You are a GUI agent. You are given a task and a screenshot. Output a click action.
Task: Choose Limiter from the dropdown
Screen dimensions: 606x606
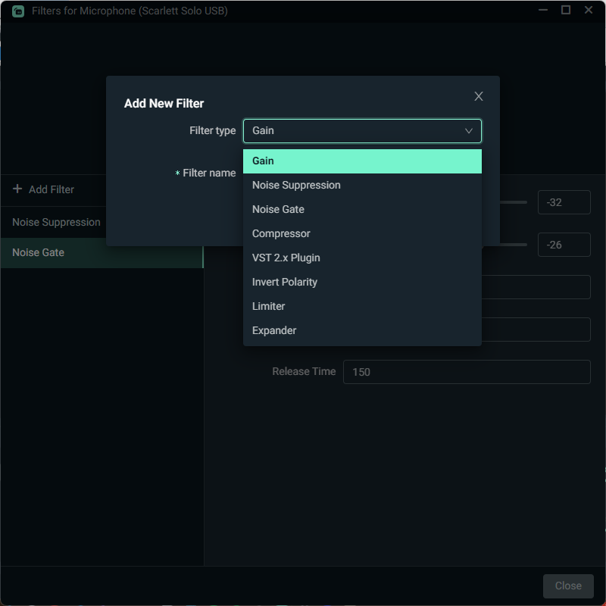pos(362,307)
